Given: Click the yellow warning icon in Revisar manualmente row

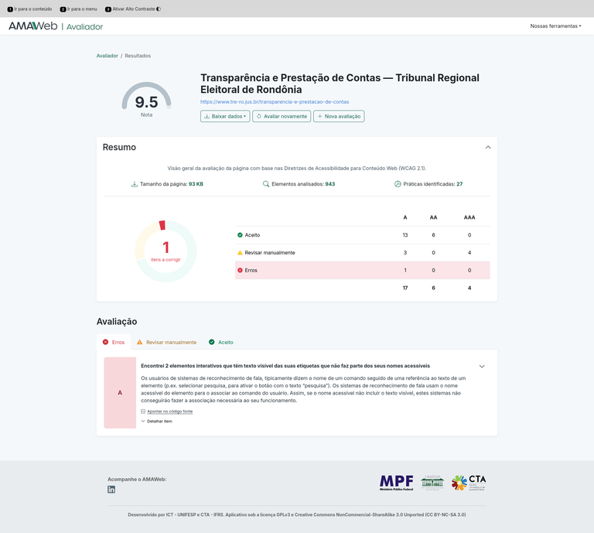Looking at the screenshot, I should click(x=240, y=253).
